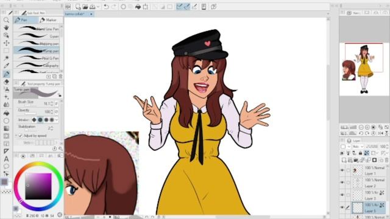Click the Scale/Rotate transform icon in toolbar

coord(145,7)
